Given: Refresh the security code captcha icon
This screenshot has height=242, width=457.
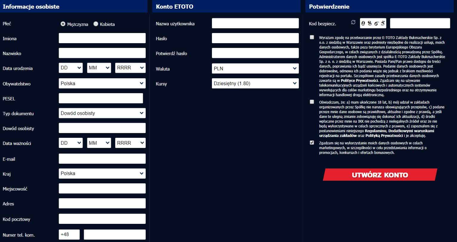Looking at the screenshot, I should 353,22.
